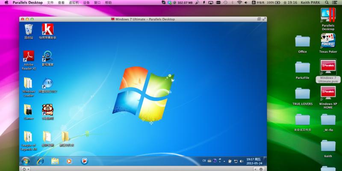Image resolution: width=342 pixels, height=171 pixels.
Task: Launch the blue round media player taskbar icon
Action: click(84, 161)
